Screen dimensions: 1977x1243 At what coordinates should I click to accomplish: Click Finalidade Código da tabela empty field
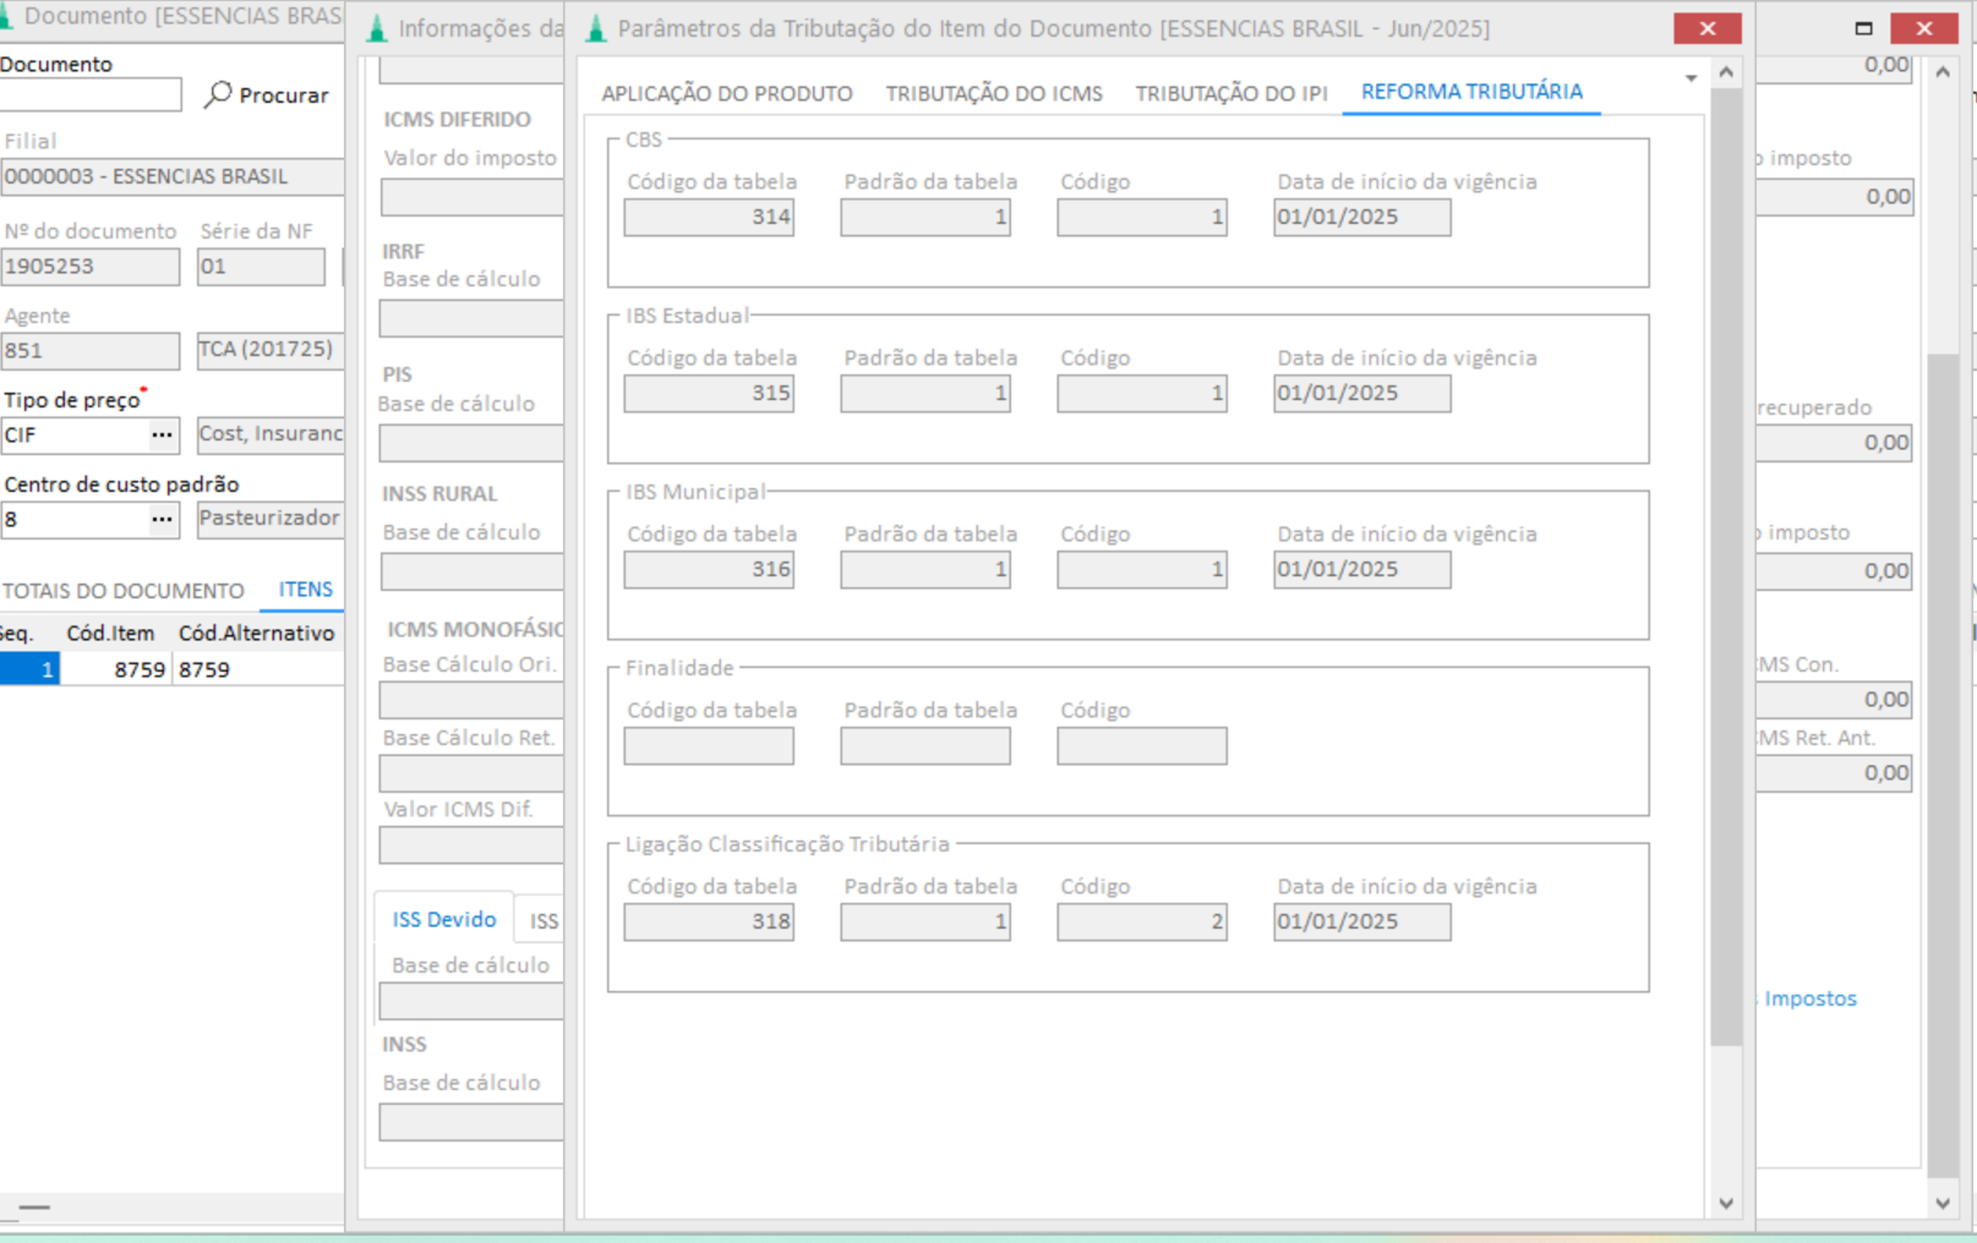coord(709,746)
